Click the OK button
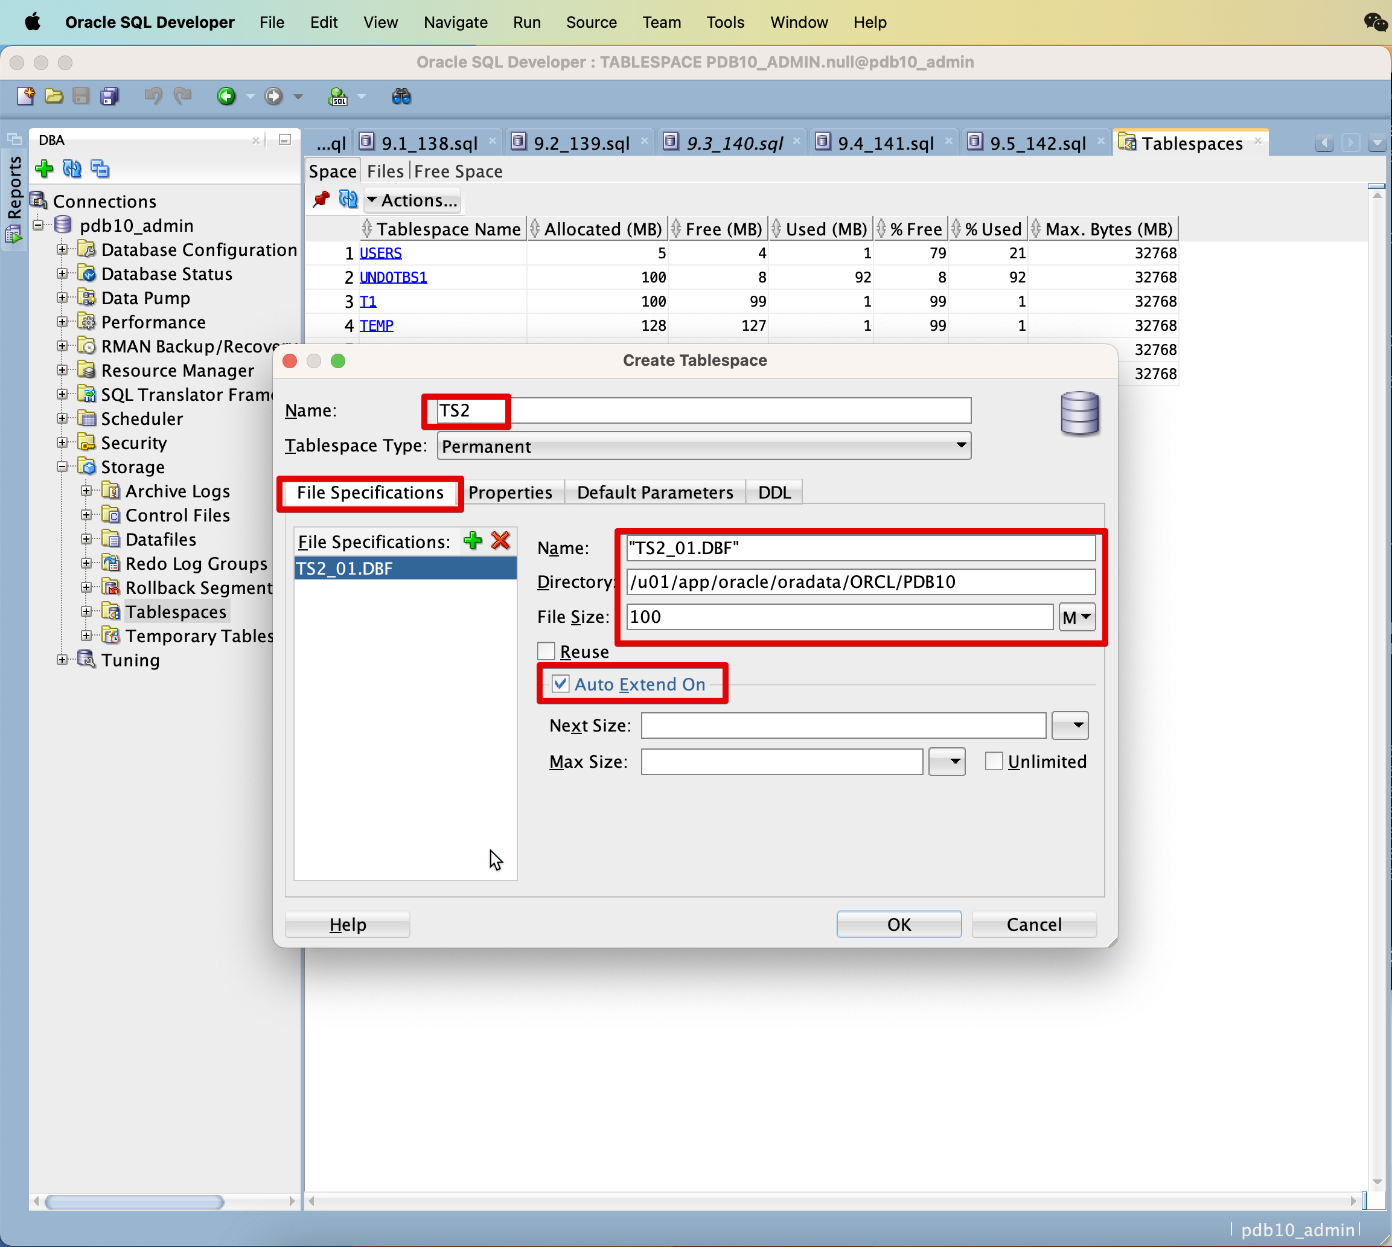 899,924
